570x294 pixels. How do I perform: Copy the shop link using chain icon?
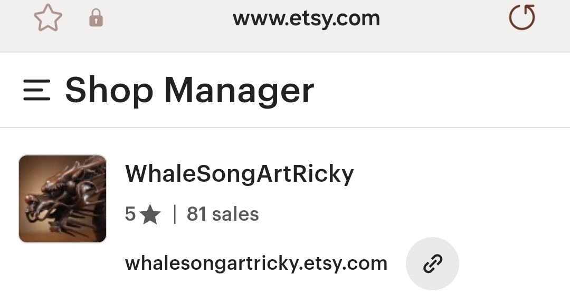tap(432, 263)
